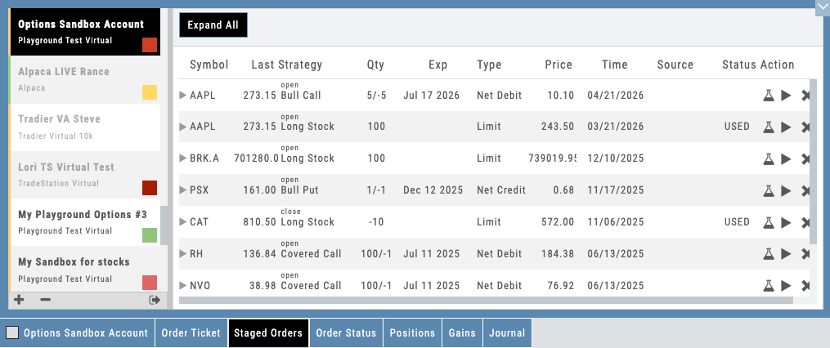Delete the PSX Bull Put staged order

[806, 190]
